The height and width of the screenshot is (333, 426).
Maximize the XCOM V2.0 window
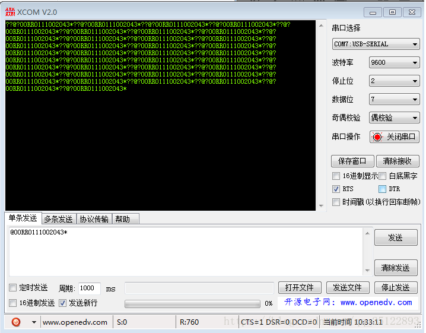(392, 12)
